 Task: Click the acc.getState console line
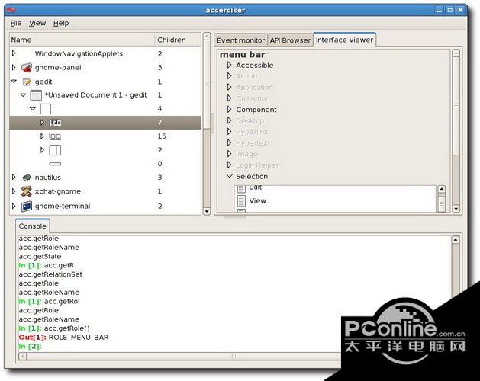click(x=40, y=256)
